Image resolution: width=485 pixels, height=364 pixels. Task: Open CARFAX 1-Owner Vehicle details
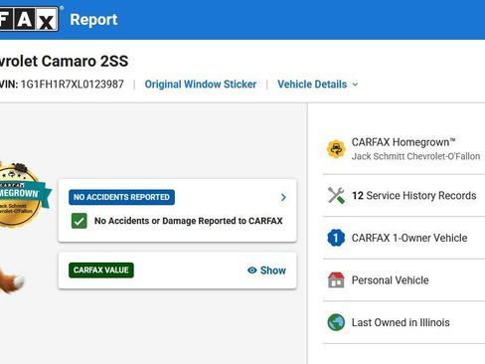[x=409, y=238]
